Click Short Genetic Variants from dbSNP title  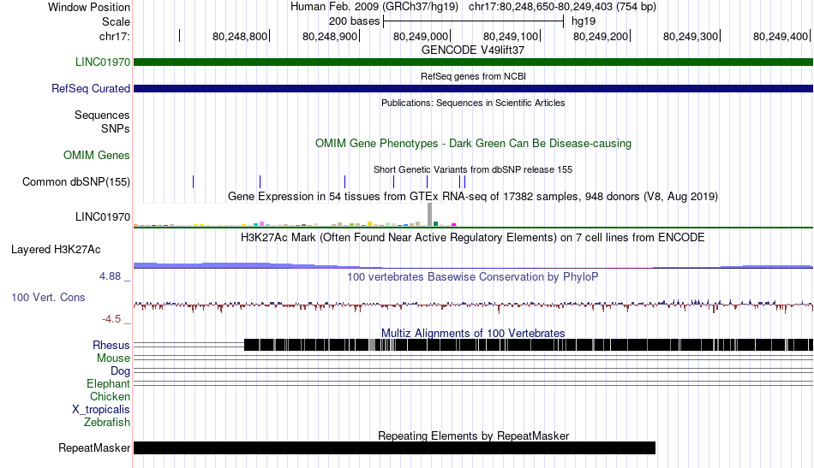click(473, 169)
